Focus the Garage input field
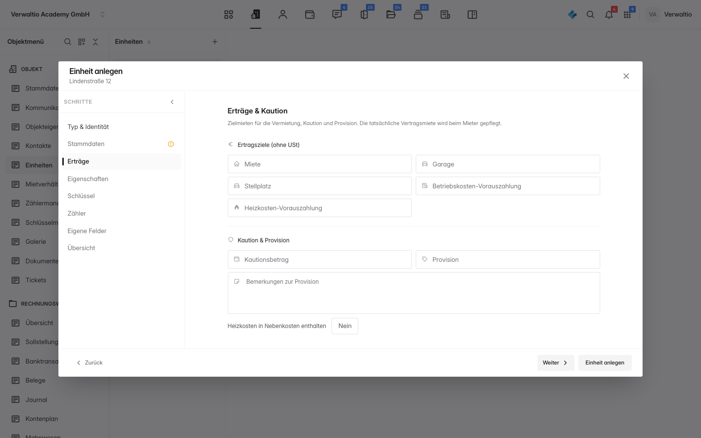 click(x=508, y=164)
